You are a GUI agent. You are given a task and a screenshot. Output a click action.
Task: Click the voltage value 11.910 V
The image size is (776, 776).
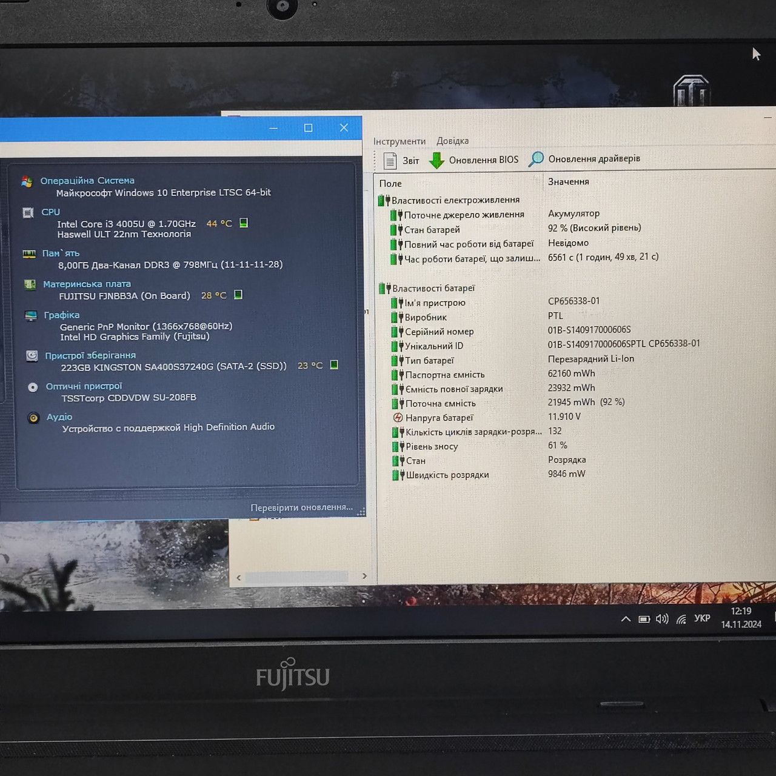tap(564, 416)
